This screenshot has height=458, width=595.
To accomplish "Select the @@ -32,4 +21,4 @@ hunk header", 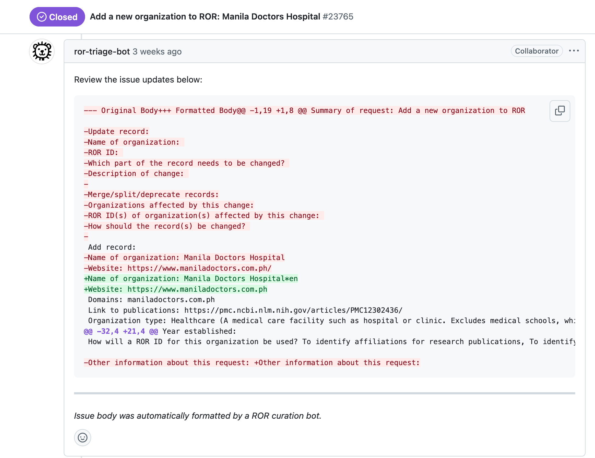I will click(119, 331).
